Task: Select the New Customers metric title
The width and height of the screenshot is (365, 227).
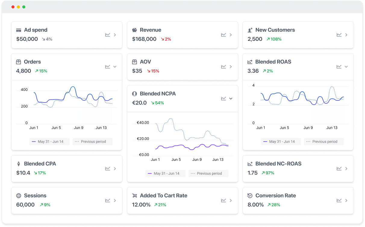Action: point(275,30)
